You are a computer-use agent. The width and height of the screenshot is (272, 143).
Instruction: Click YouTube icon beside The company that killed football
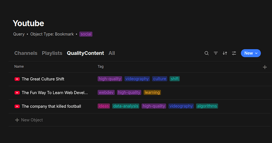click(x=17, y=106)
